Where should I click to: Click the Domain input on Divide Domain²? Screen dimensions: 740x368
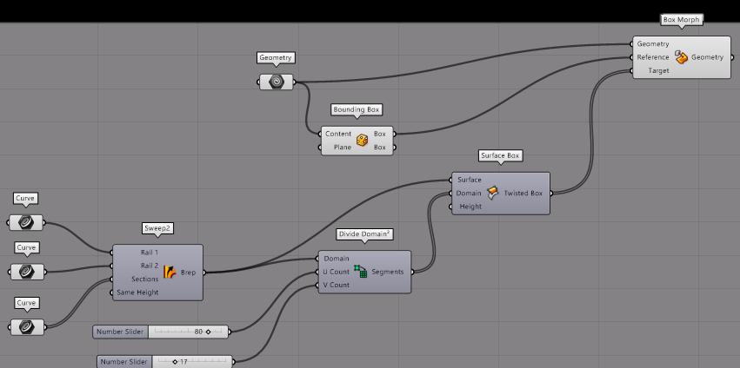coord(336,259)
